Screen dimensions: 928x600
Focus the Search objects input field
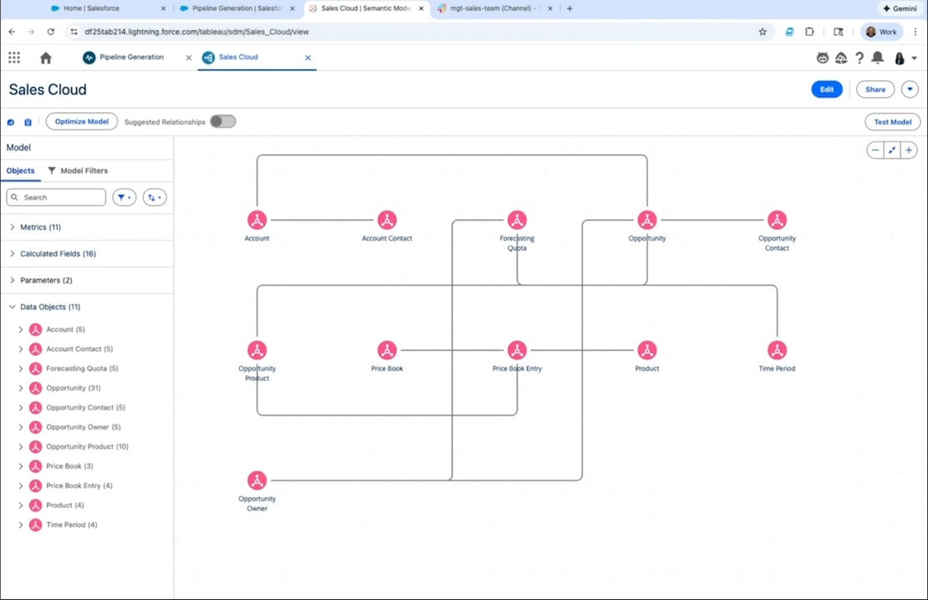(x=56, y=198)
